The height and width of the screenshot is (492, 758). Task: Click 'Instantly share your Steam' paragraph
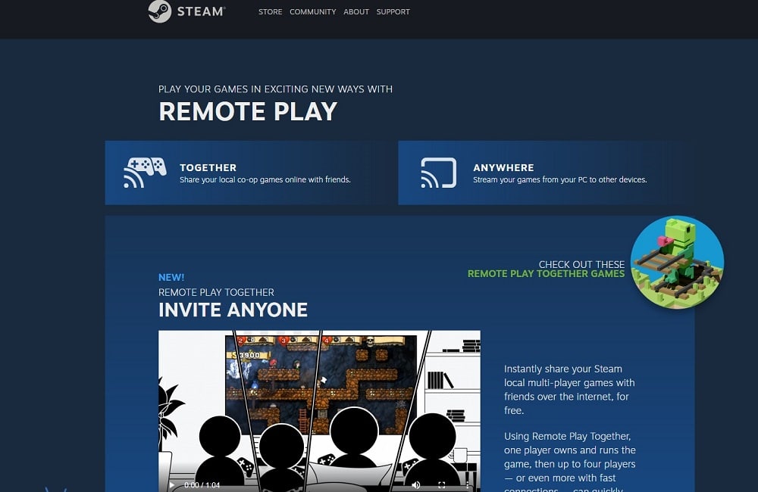(x=569, y=389)
